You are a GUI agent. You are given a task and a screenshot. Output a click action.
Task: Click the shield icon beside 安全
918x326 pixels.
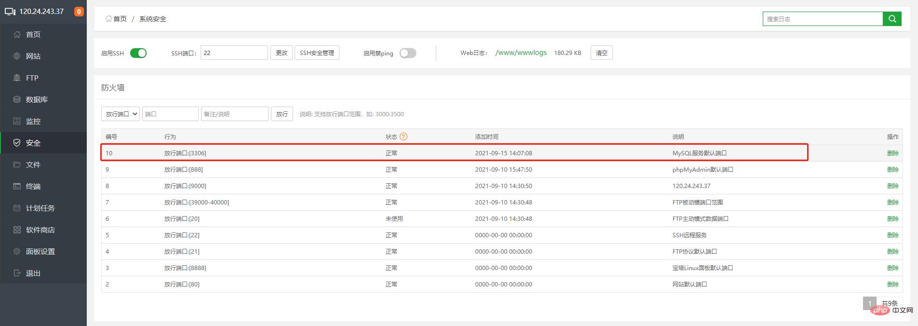(x=17, y=143)
